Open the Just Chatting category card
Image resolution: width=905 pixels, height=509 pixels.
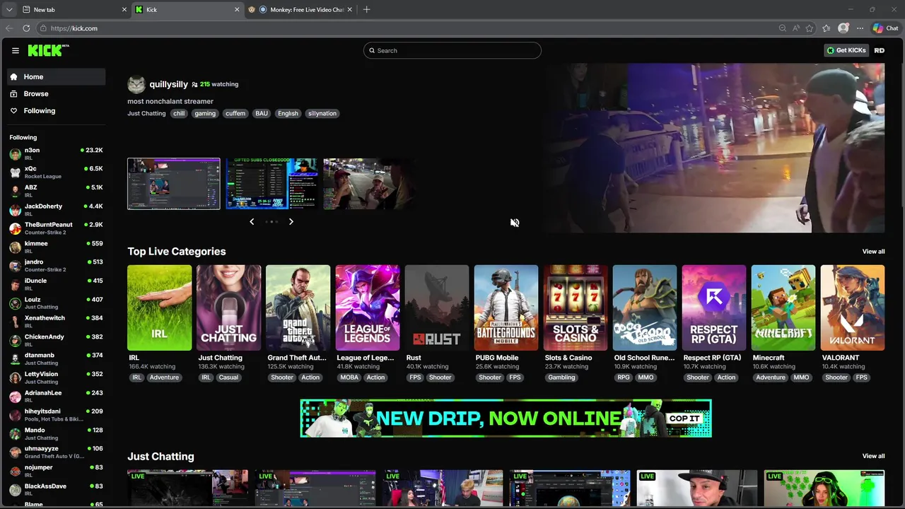tap(228, 308)
